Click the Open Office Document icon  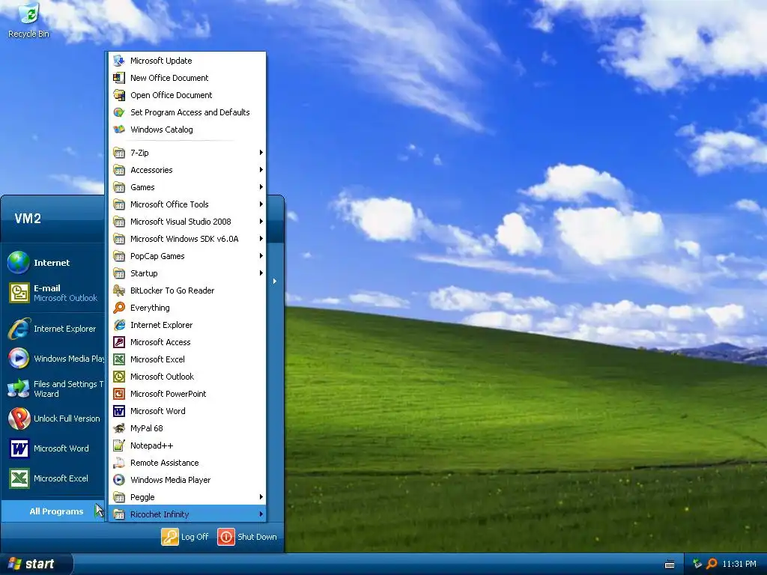[x=119, y=95]
